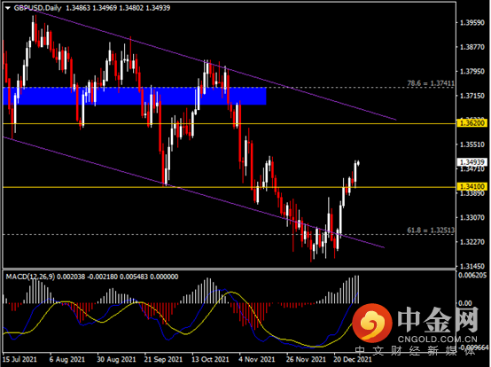
Task: Click the 13 Oct 2021 date marker
Action: click(210, 359)
